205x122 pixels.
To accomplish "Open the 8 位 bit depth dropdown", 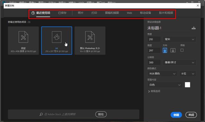I will pos(188,74).
